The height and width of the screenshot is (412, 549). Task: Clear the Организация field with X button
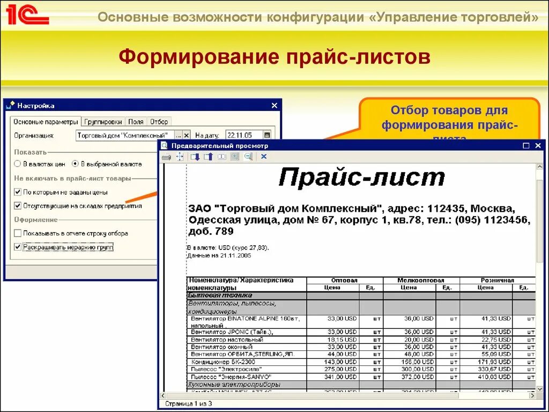click(x=187, y=135)
